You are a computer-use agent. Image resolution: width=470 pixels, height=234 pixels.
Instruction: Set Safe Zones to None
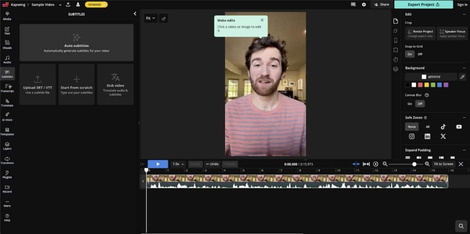pyautogui.click(x=412, y=126)
